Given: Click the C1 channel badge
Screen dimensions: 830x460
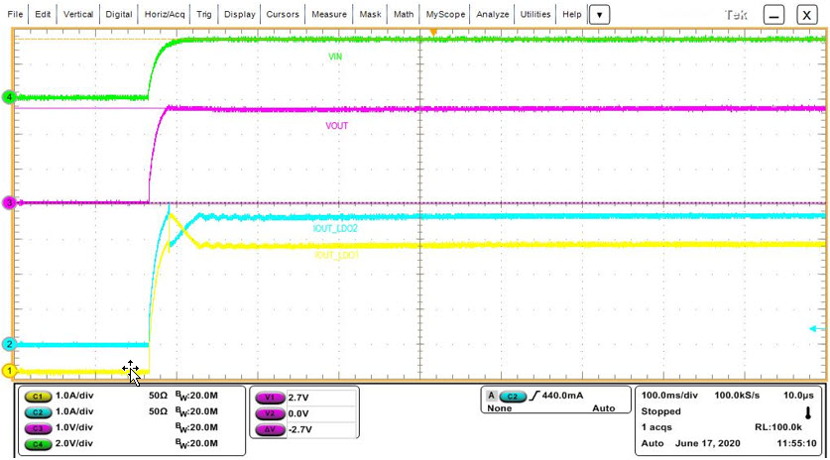Looking at the screenshot, I should point(38,396).
